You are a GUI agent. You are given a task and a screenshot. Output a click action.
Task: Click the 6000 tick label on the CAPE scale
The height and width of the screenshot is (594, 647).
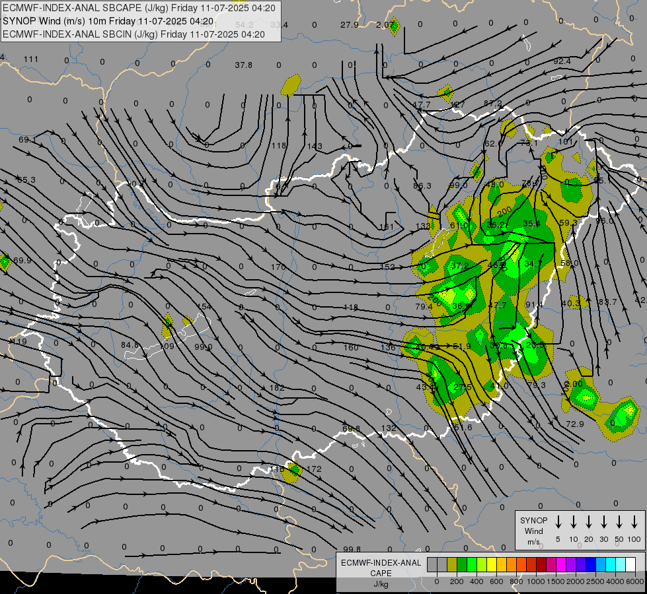[x=635, y=581]
